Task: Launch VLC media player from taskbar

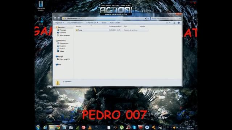Action: [90, 127]
